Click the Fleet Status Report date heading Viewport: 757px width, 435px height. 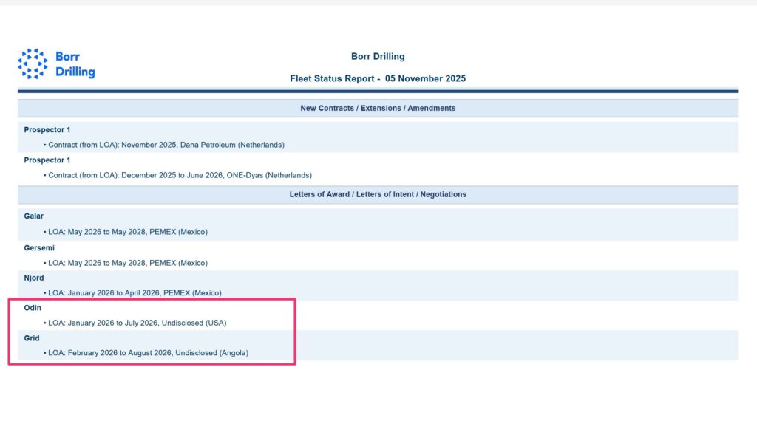click(378, 78)
